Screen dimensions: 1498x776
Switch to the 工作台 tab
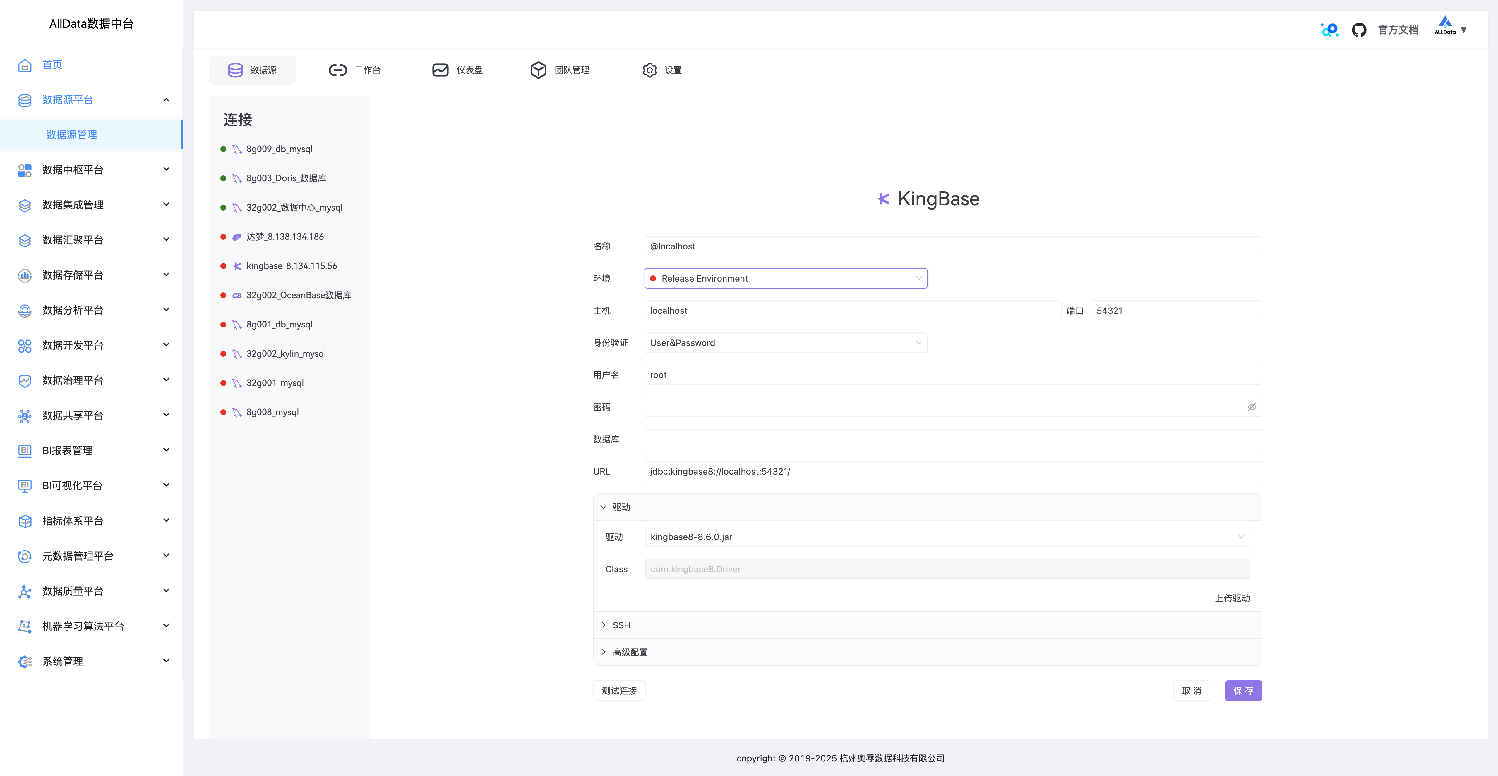click(355, 70)
